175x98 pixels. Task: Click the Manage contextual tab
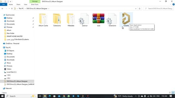click(x=35, y=1)
